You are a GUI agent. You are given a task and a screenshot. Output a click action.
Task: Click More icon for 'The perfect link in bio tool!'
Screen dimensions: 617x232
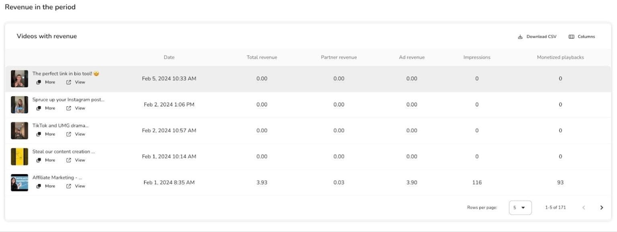pyautogui.click(x=39, y=82)
